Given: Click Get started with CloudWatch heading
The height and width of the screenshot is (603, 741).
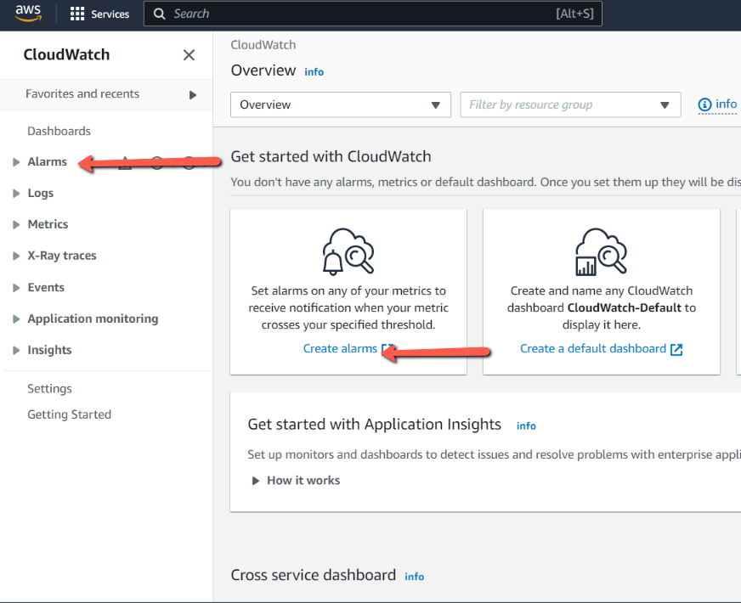Looking at the screenshot, I should pyautogui.click(x=331, y=156).
